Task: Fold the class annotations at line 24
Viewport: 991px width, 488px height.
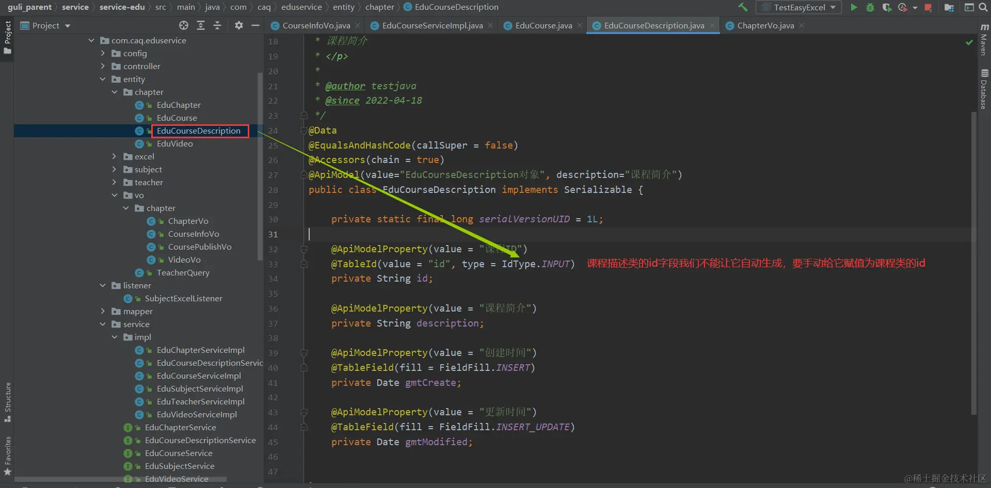Action: click(304, 131)
